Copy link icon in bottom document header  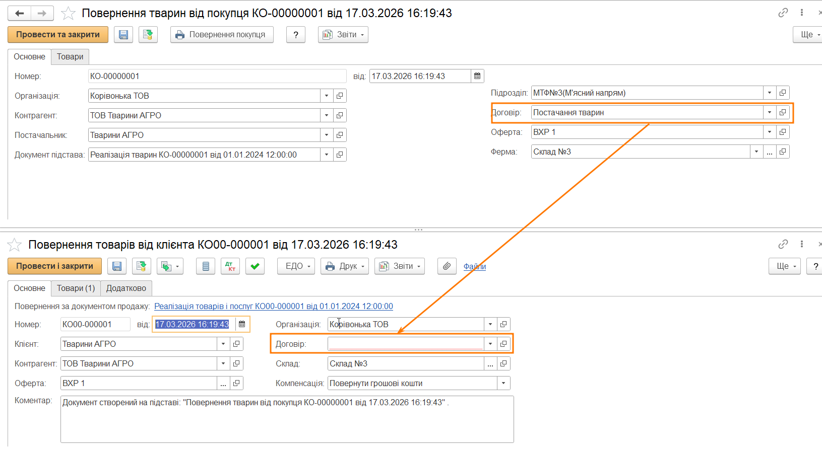tap(783, 244)
